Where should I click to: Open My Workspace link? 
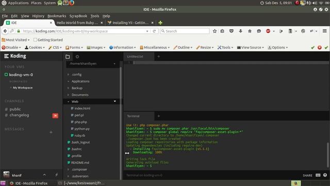(23, 87)
